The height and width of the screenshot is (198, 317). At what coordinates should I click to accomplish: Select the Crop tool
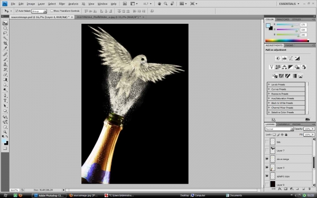(x=5, y=43)
